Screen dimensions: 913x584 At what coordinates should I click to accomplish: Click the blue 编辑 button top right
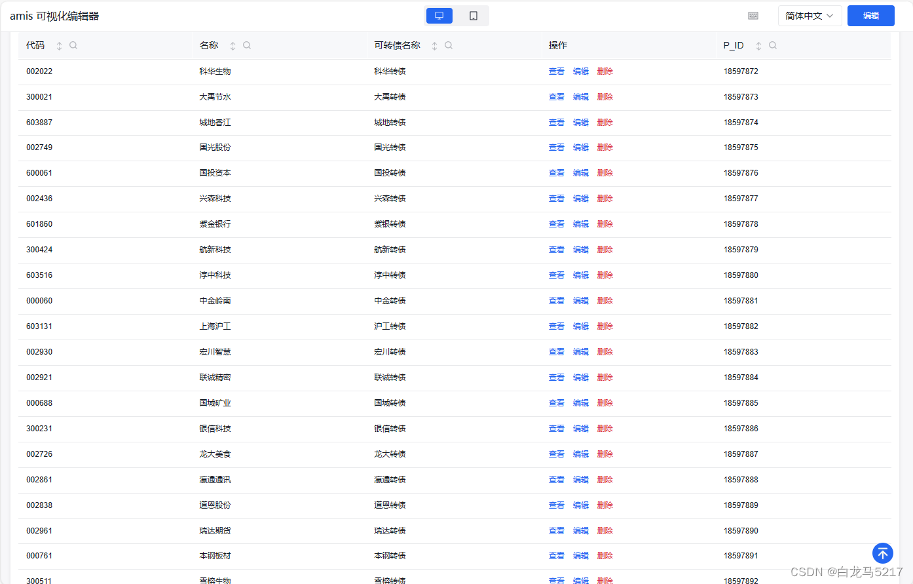871,15
